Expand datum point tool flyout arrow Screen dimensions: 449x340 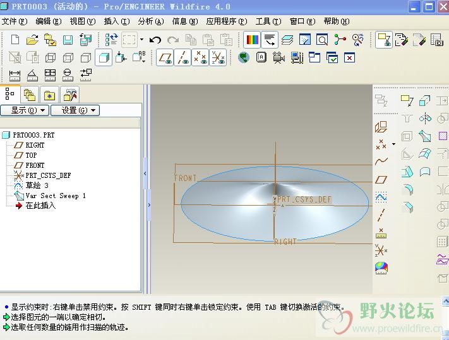(x=394, y=144)
